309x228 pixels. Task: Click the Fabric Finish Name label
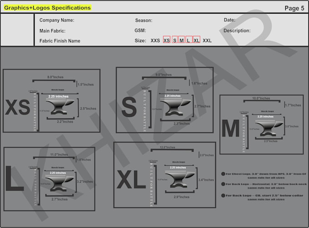pyautogui.click(x=60, y=41)
